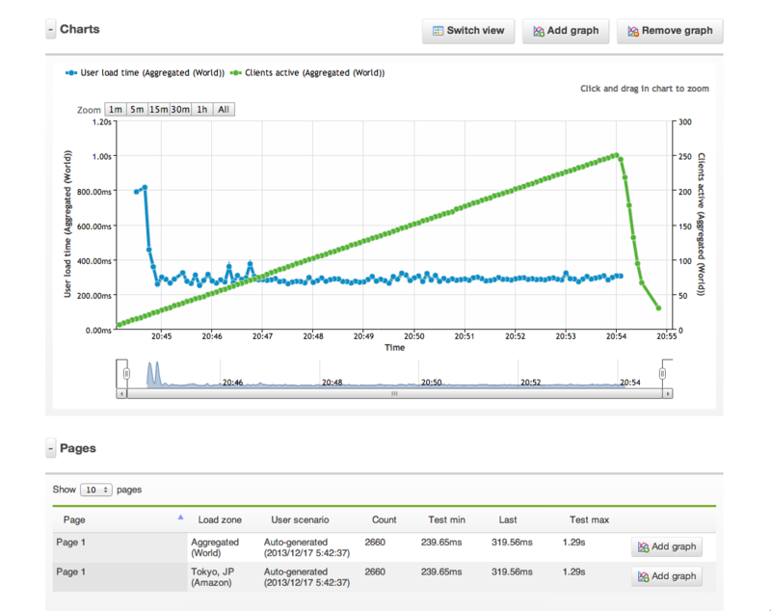The image size is (771, 611).
Task: Click the right navigator range handle
Action: [x=662, y=374]
